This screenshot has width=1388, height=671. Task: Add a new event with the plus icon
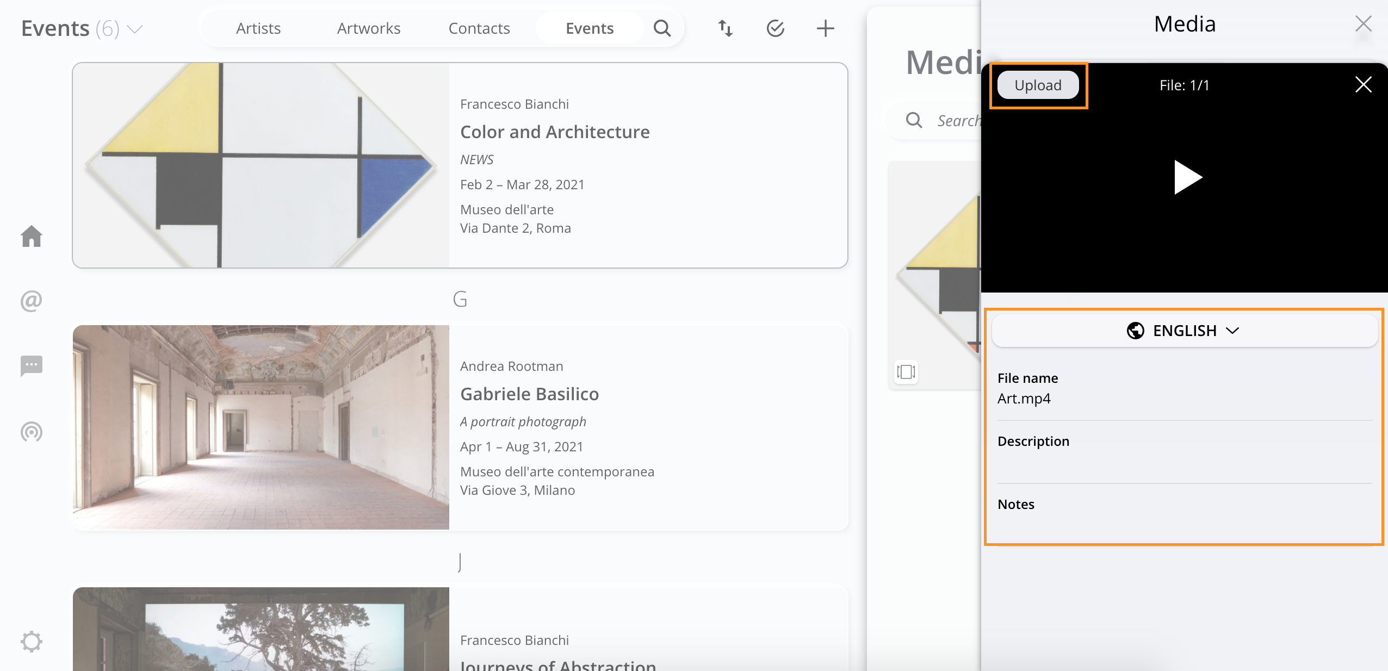[825, 28]
